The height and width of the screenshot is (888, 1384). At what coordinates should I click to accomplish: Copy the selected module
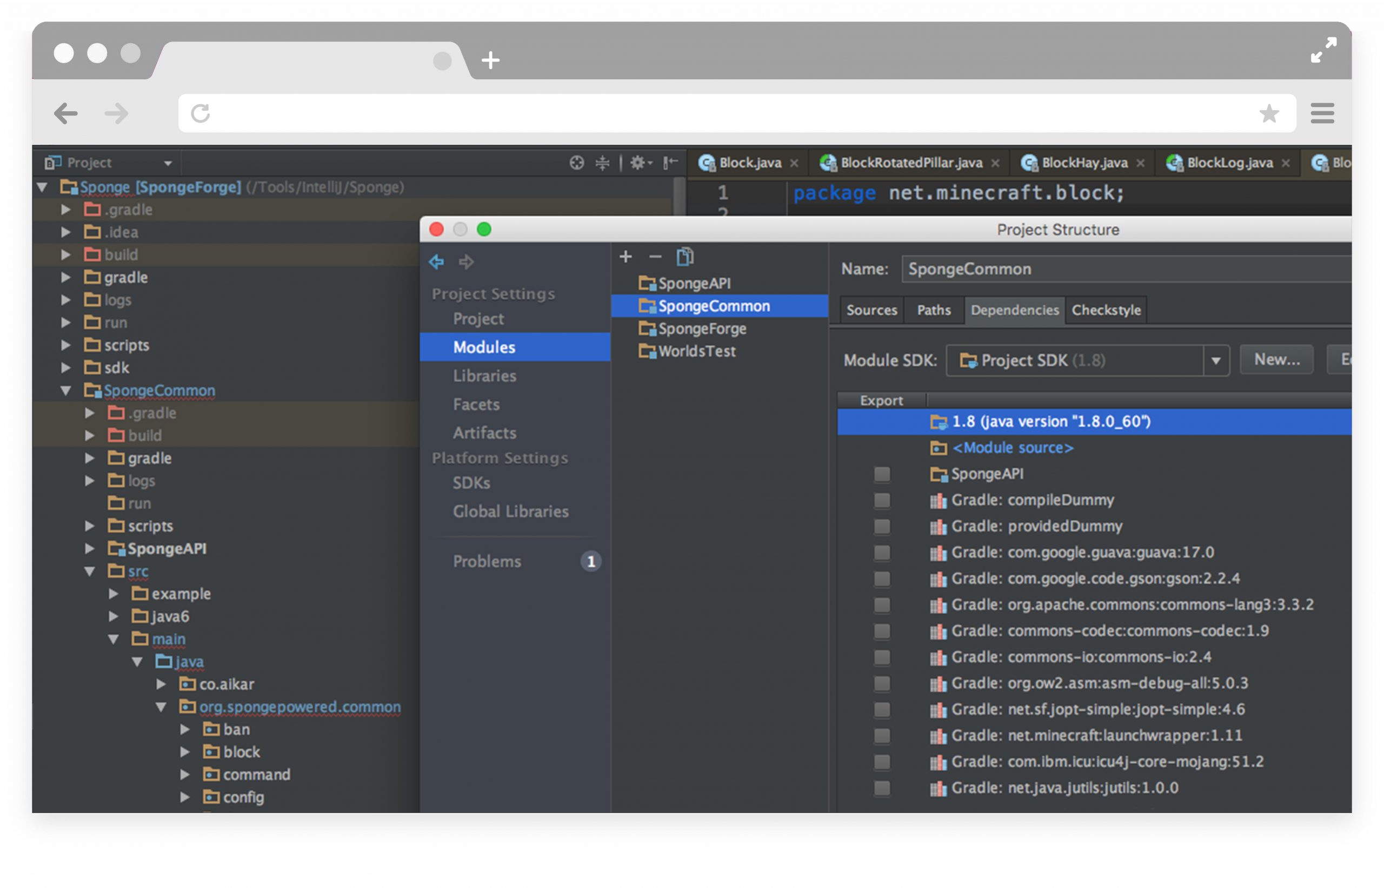[x=685, y=257]
